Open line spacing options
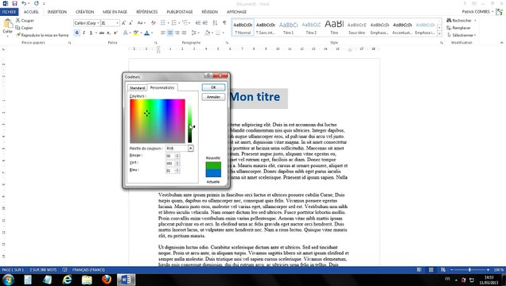The width and height of the screenshot is (506, 286). (193, 33)
